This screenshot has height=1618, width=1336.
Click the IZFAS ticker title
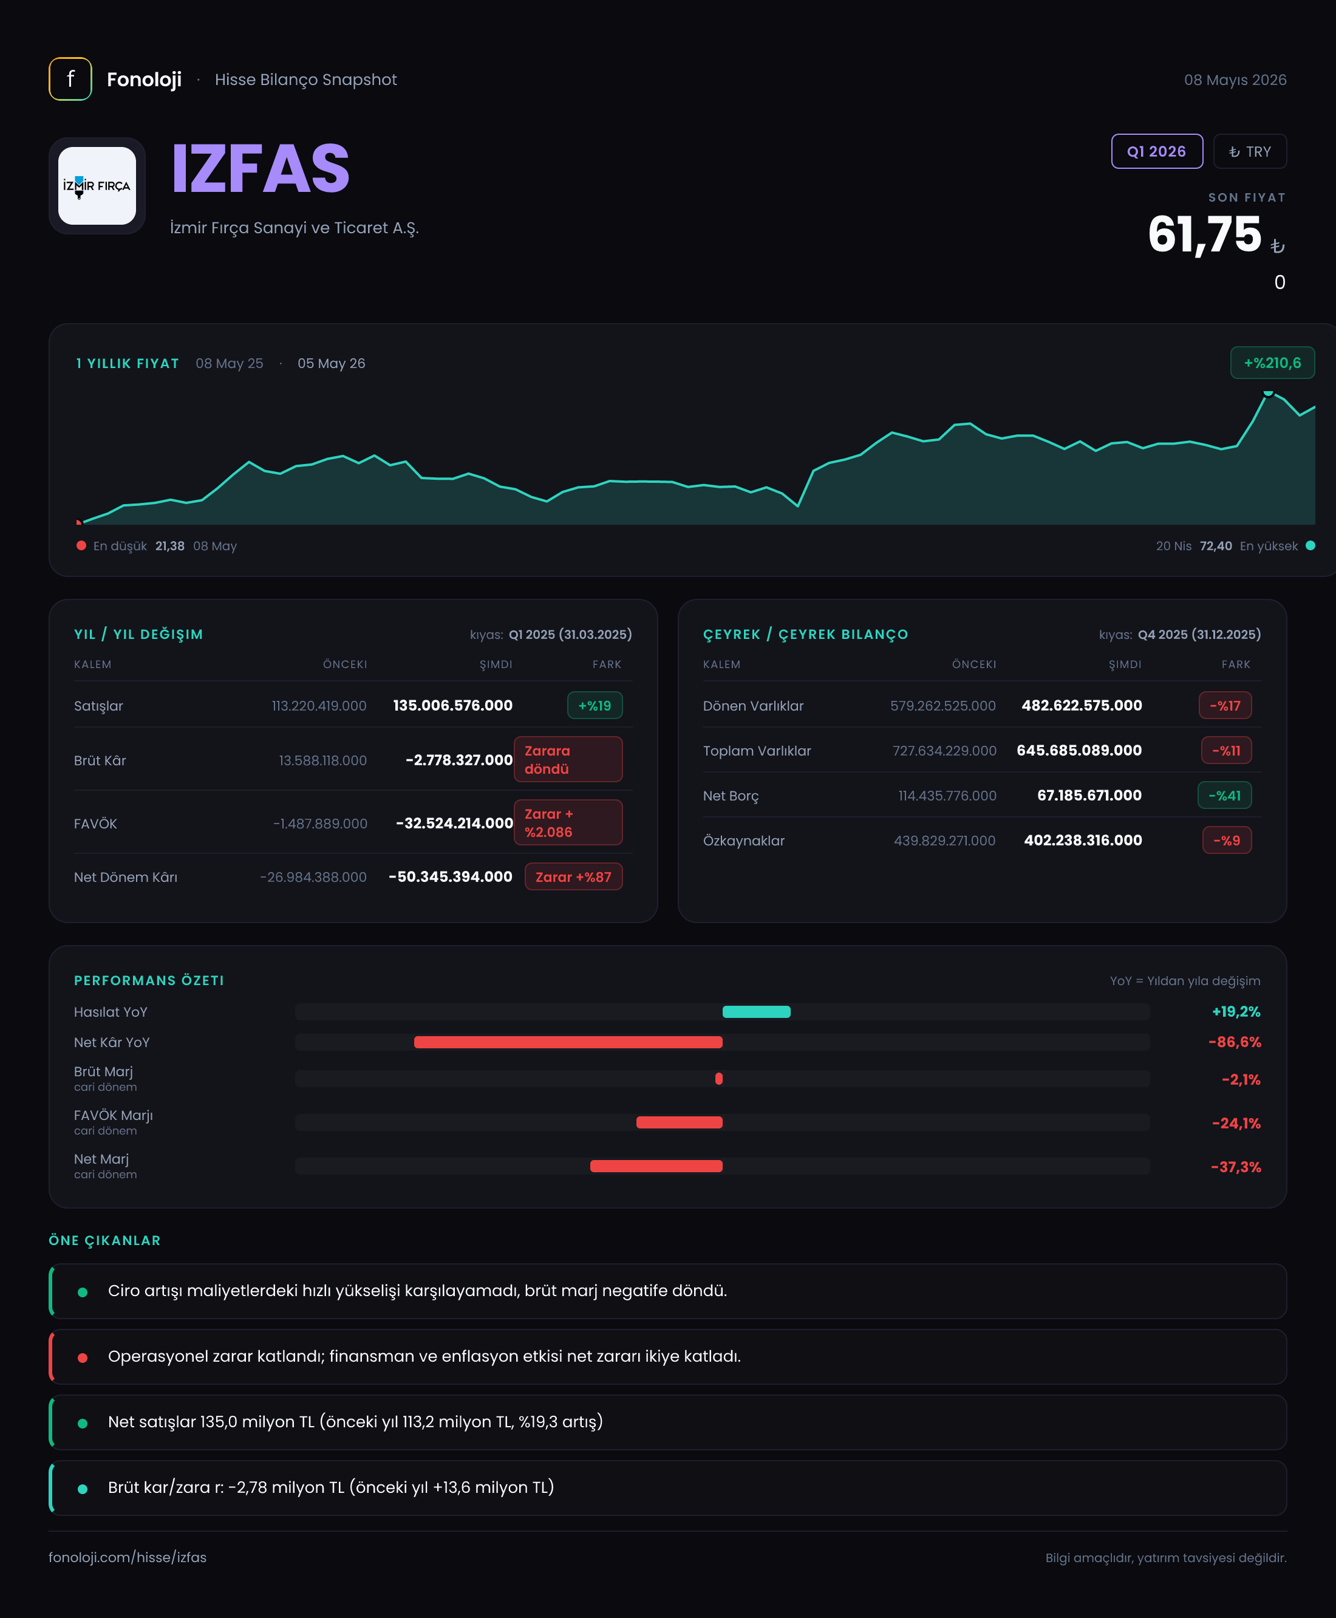pos(261,169)
